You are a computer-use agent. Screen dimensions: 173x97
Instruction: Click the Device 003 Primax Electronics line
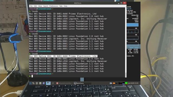click(63, 14)
